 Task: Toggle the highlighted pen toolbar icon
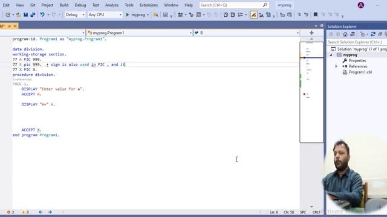coord(253,14)
